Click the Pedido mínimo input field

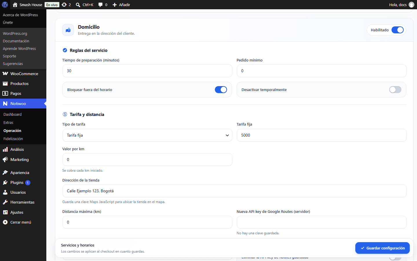point(321,71)
